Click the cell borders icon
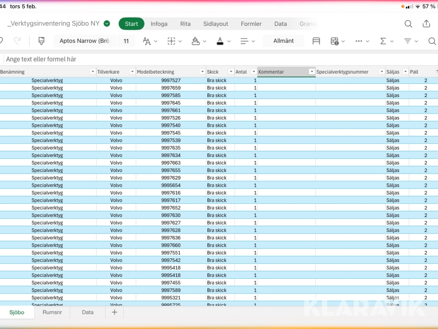Viewport: 438px width, 329px height. pyautogui.click(x=171, y=41)
